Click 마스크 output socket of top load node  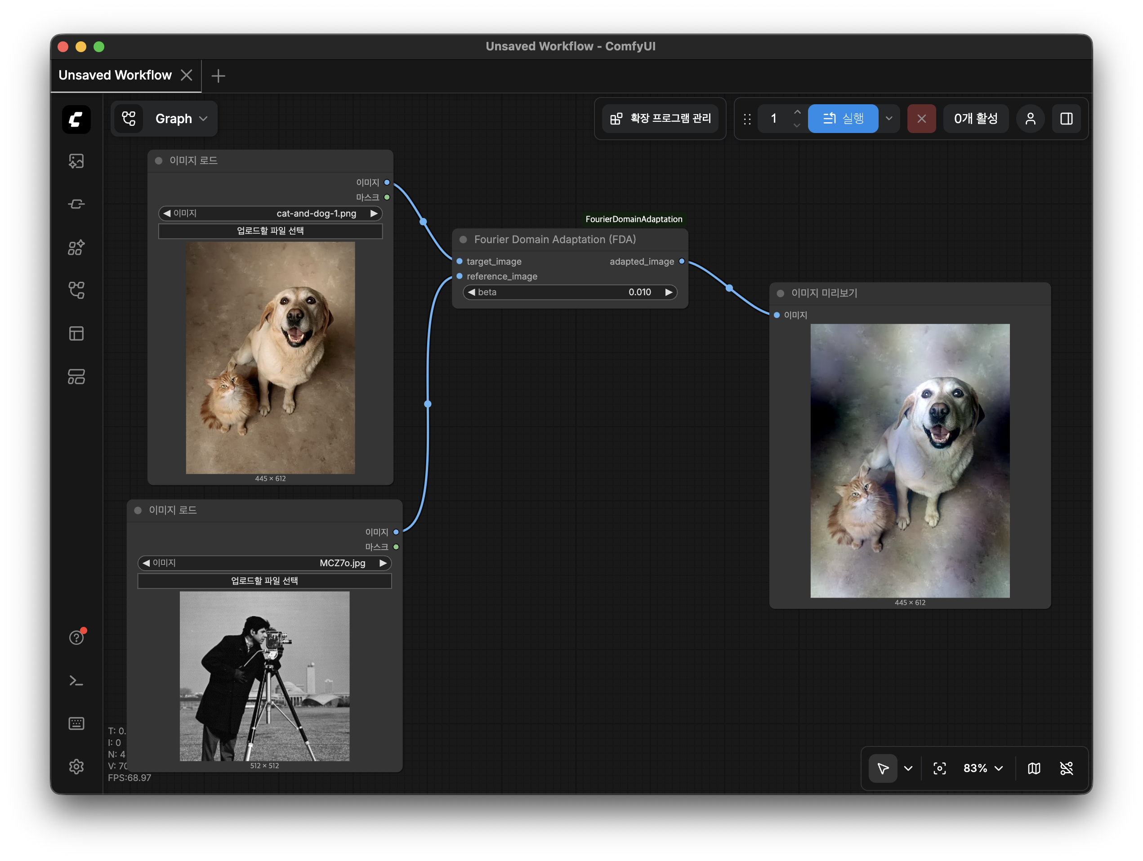pos(387,197)
